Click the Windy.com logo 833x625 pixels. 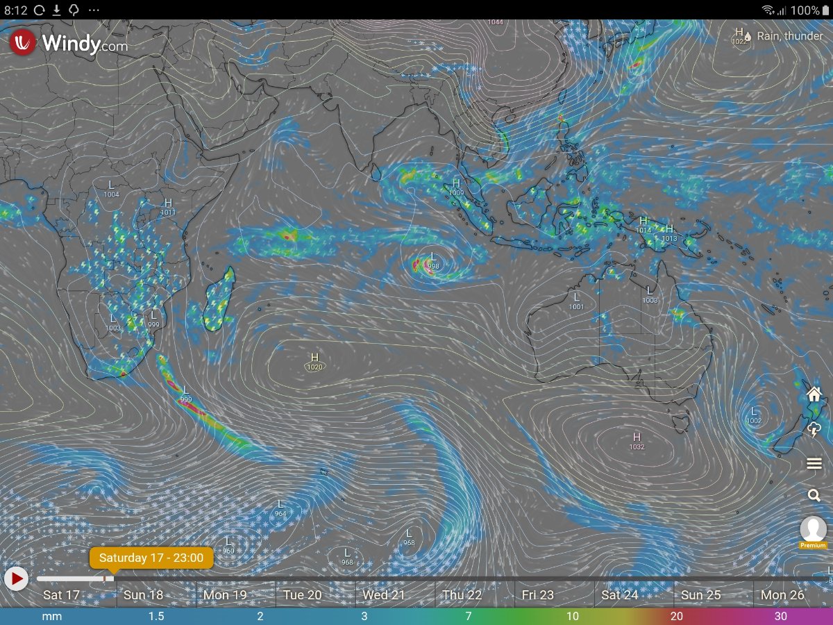[x=68, y=43]
